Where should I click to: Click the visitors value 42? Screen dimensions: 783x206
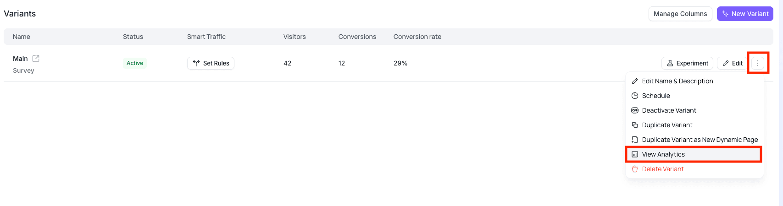click(288, 63)
